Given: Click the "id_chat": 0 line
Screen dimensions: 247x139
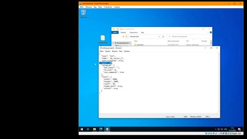Looking at the screenshot, I should 110,70.
